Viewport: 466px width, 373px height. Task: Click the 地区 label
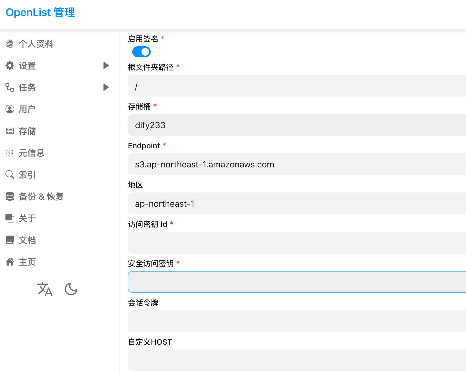135,185
